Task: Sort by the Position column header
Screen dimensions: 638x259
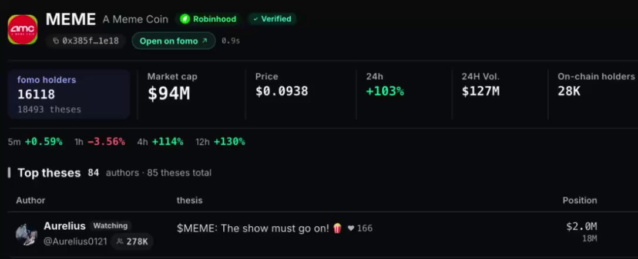Action: (x=579, y=200)
